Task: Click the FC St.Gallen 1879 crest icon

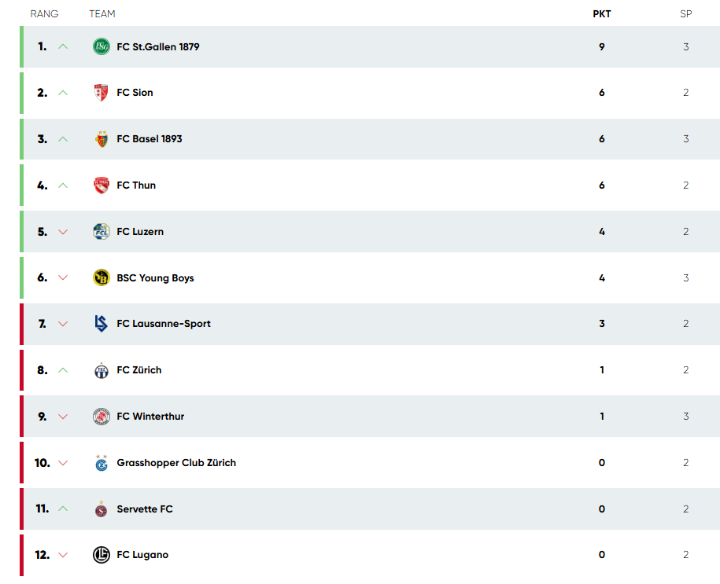Action: coord(101,46)
